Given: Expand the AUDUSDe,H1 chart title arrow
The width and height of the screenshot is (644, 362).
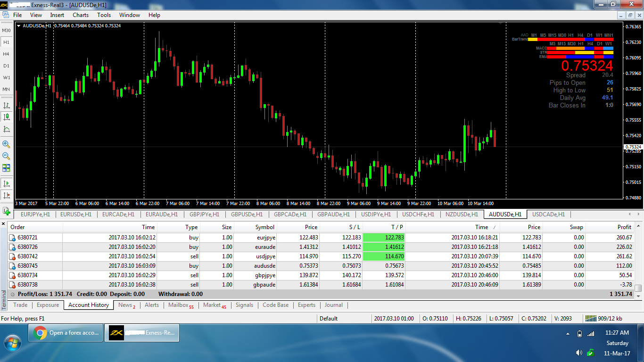Looking at the screenshot, I should click(x=19, y=26).
